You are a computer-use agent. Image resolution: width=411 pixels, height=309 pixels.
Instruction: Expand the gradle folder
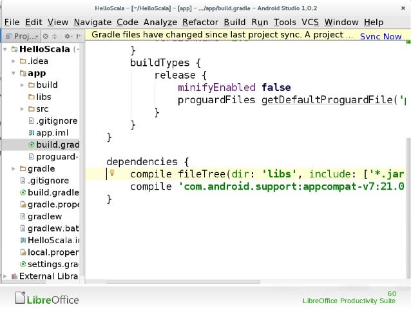(14, 168)
